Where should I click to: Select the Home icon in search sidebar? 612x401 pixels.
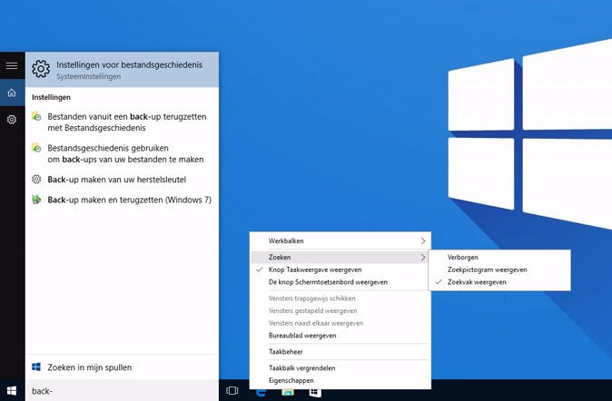(12, 93)
